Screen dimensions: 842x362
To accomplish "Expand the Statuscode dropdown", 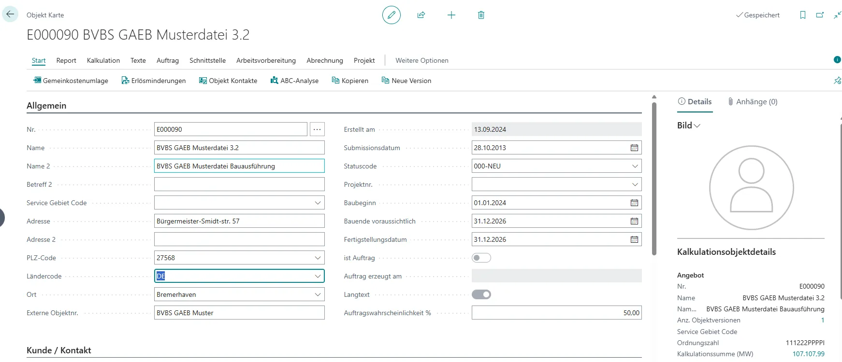I will [x=635, y=166].
